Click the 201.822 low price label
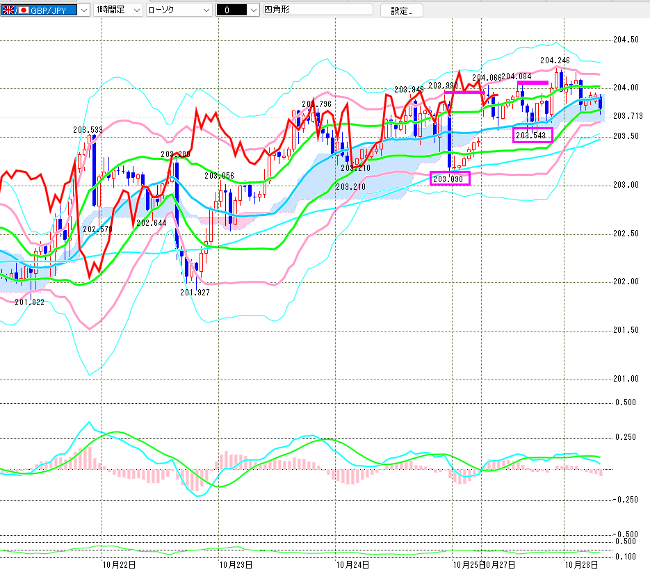 click(x=29, y=302)
